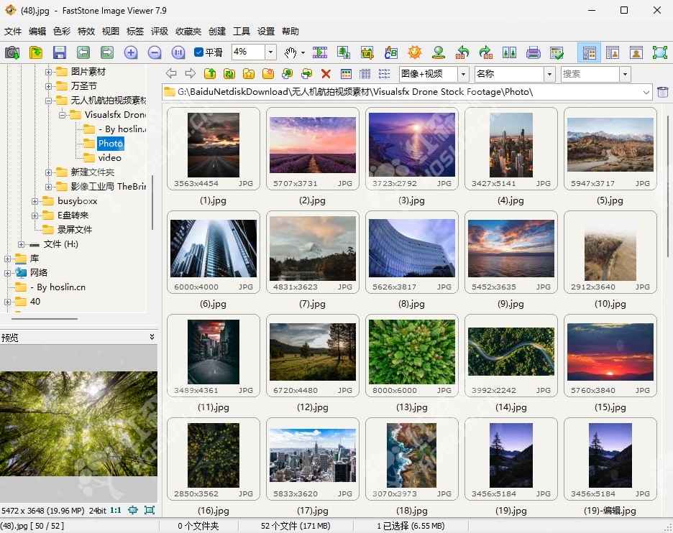Open the 图像+视频 file filter dropdown
Viewport: 673px width, 533px height.
(x=464, y=74)
